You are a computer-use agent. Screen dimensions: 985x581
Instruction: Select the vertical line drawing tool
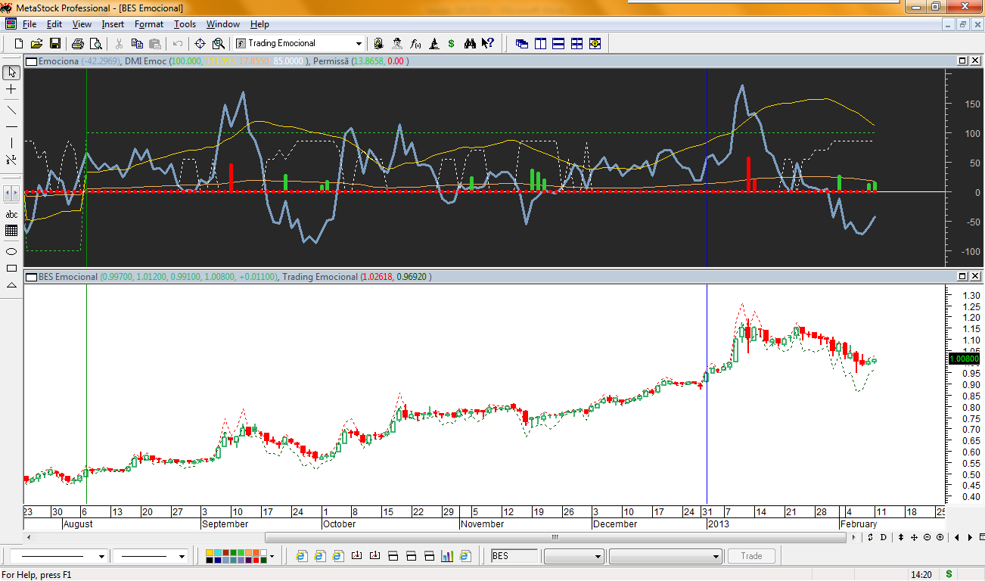point(11,142)
